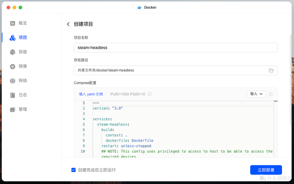Viewport: 294px width, 184px height.
Task: Go back using the chevron beside 创建项目
Action: click(68, 24)
